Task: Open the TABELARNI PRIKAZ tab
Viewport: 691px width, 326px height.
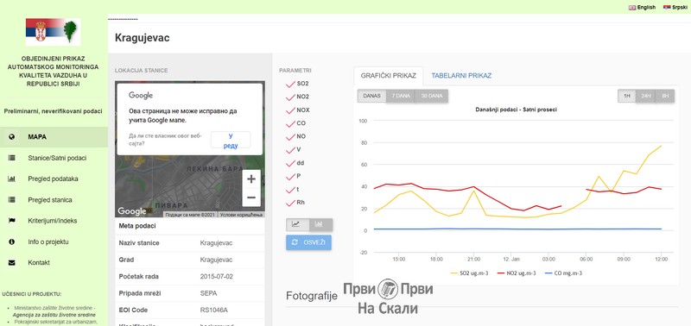Action: 461,76
